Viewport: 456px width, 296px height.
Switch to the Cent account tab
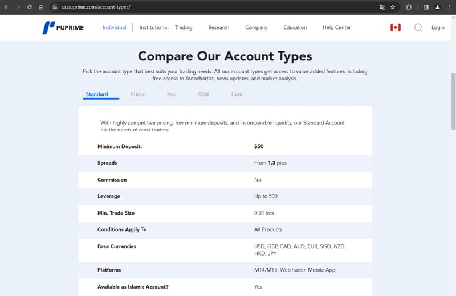point(237,94)
